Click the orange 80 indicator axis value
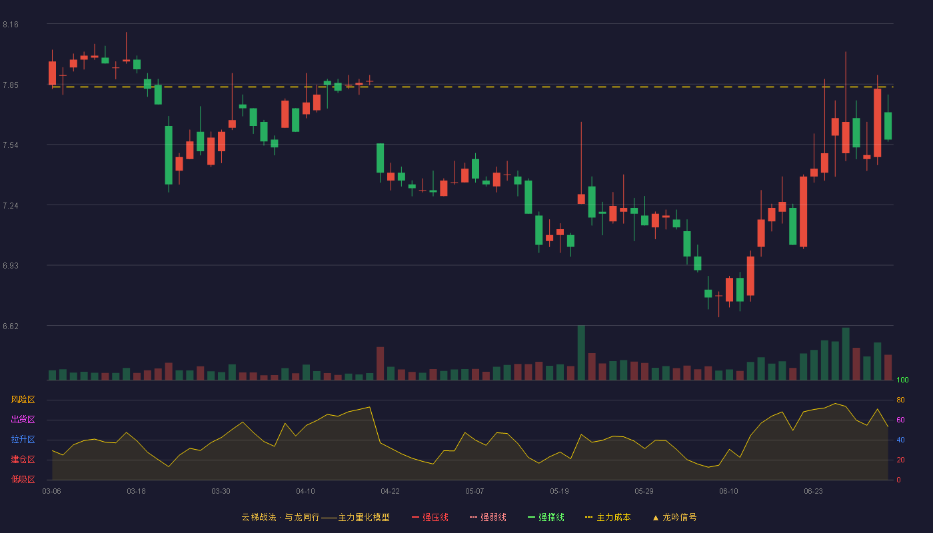Screen dimensions: 933x533 coord(900,400)
